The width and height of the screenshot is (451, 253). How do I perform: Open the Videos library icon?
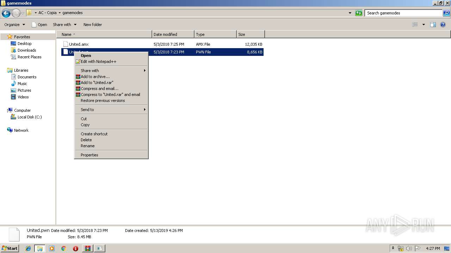[x=13, y=97]
